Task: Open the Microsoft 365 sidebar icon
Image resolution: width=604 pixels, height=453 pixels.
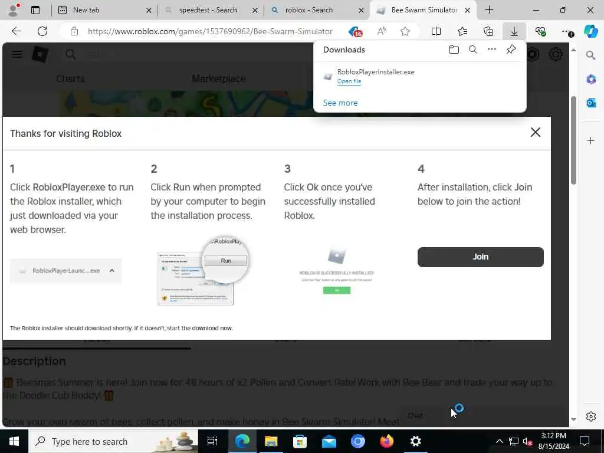Action: point(591,80)
